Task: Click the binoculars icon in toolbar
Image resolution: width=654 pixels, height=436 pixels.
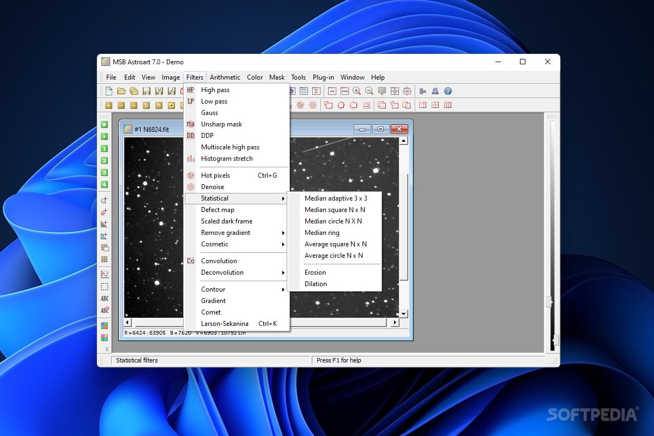Action: [435, 91]
